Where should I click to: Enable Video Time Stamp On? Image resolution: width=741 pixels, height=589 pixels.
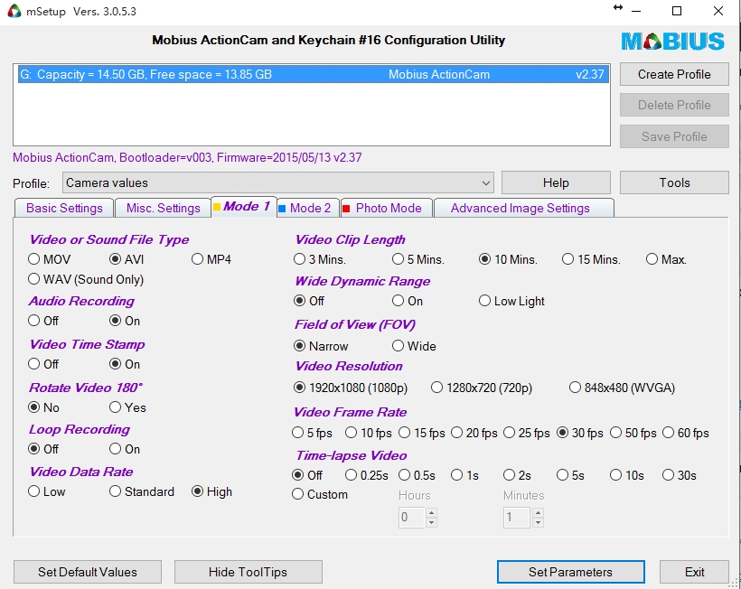[x=125, y=364]
